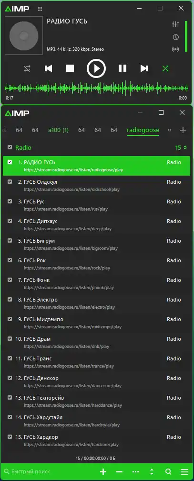This screenshot has width=194, height=481.
Task: Maximize the playlist window
Action: 161,112
